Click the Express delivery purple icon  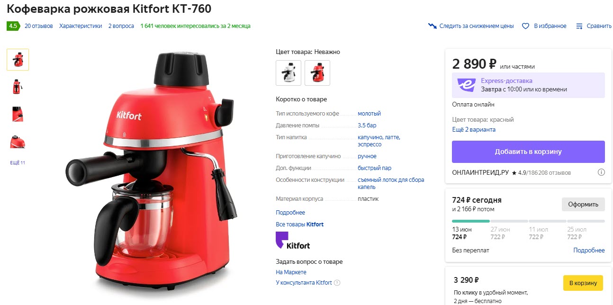466,85
